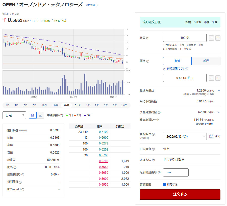Click help icon next to 執行条件

click(x=154, y=134)
